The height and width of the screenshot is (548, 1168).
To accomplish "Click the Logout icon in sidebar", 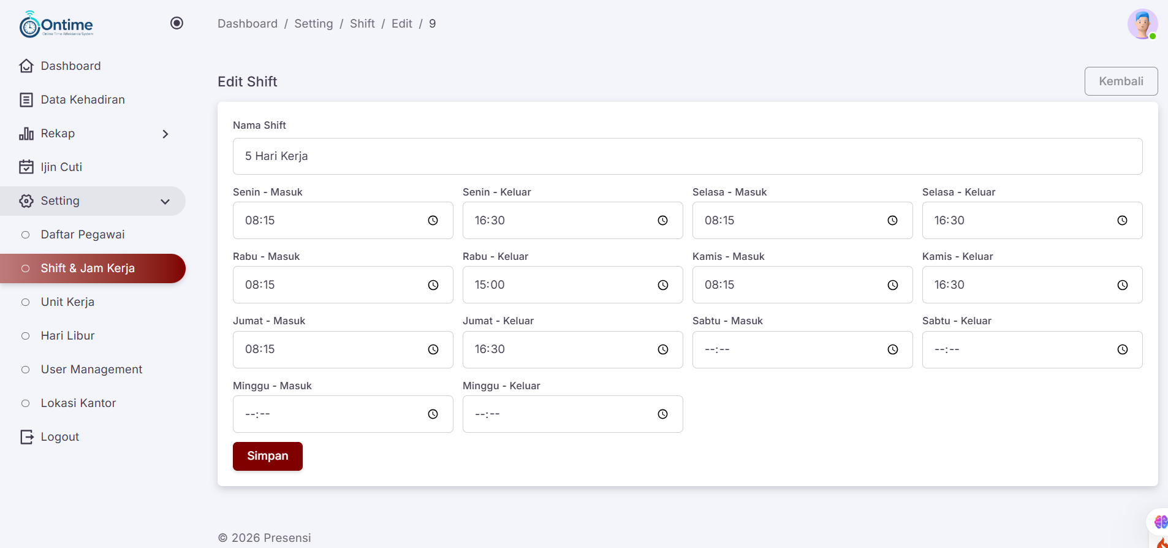I will (x=26, y=437).
